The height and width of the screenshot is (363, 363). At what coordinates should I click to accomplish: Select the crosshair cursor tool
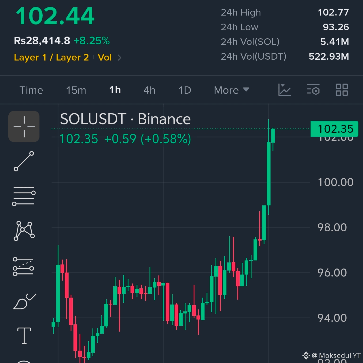click(x=24, y=126)
